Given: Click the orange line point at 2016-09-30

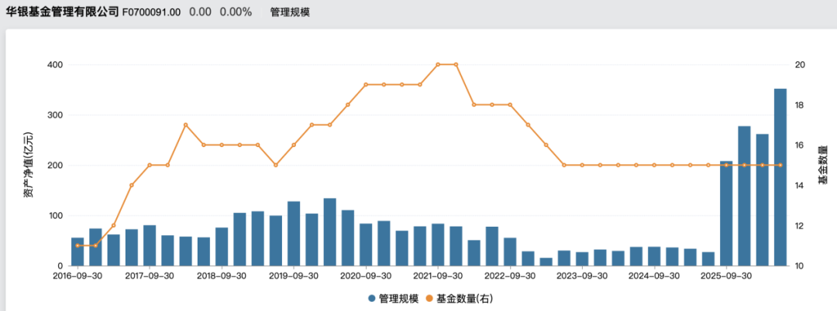Looking at the screenshot, I should coord(77,245).
